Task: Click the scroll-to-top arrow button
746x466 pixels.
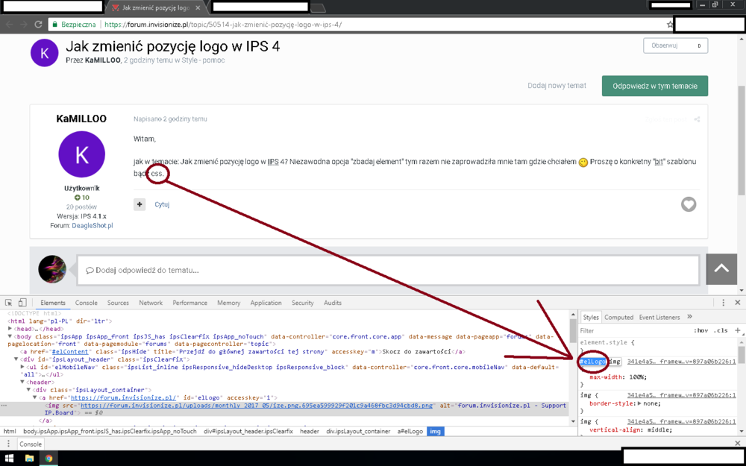Action: pyautogui.click(x=721, y=269)
